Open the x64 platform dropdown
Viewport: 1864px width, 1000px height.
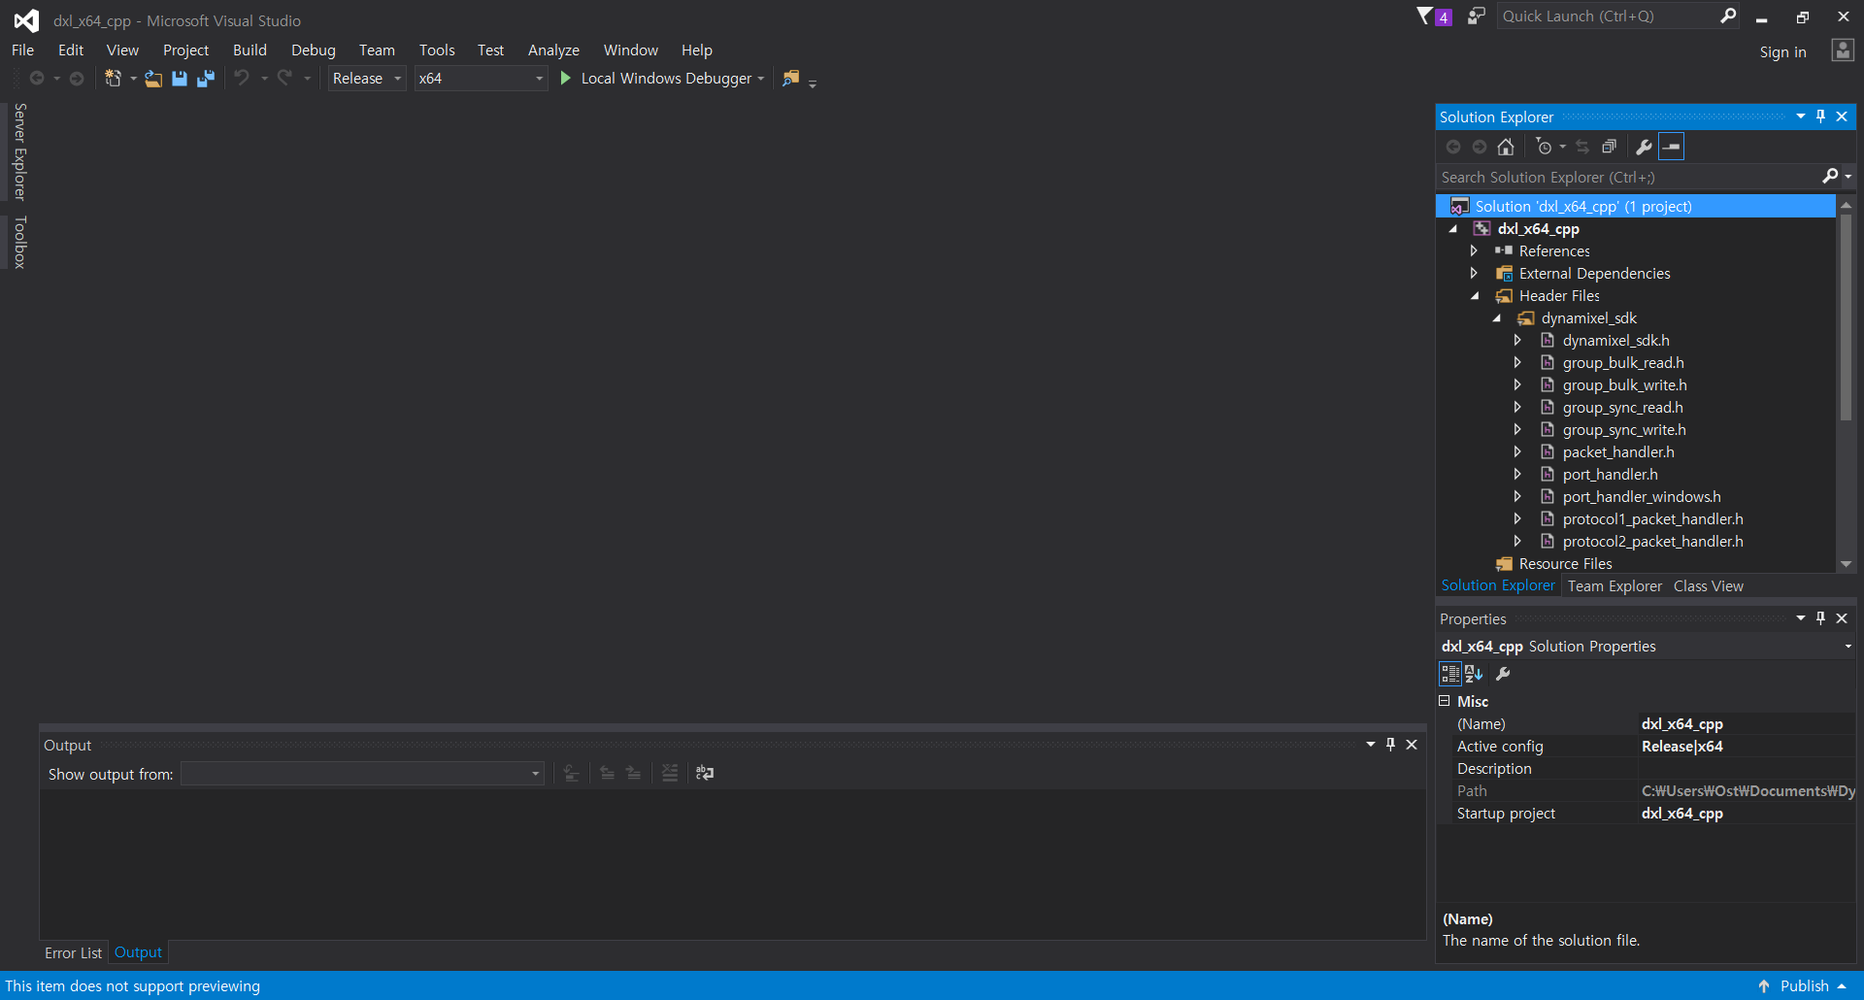click(481, 79)
